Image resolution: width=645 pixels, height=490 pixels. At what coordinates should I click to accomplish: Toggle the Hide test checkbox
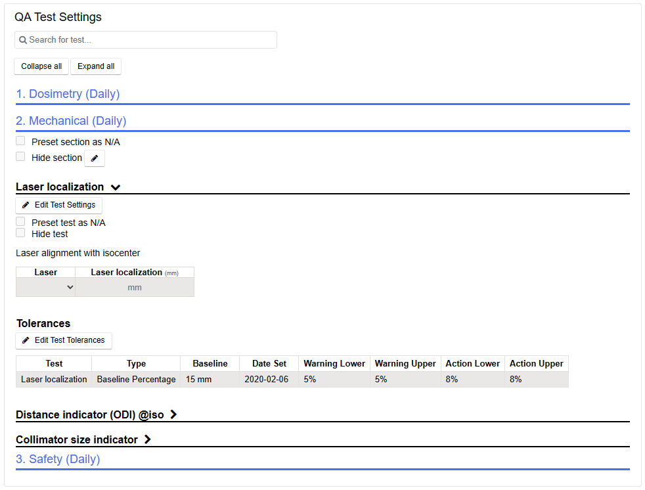pos(20,233)
